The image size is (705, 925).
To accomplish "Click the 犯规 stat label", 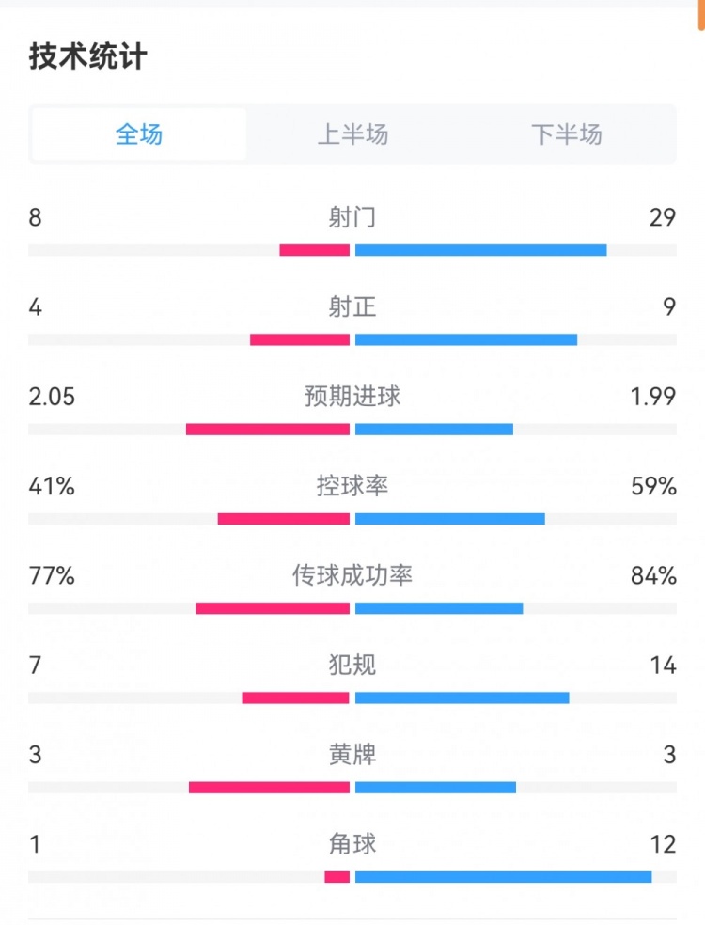I will click(352, 665).
